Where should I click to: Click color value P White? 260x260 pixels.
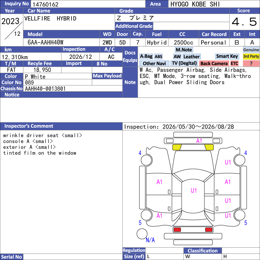35,77
